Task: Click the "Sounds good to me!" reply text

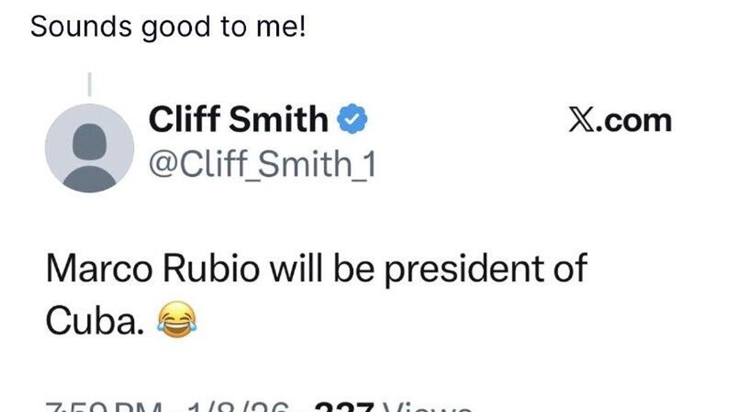Action: click(x=168, y=27)
